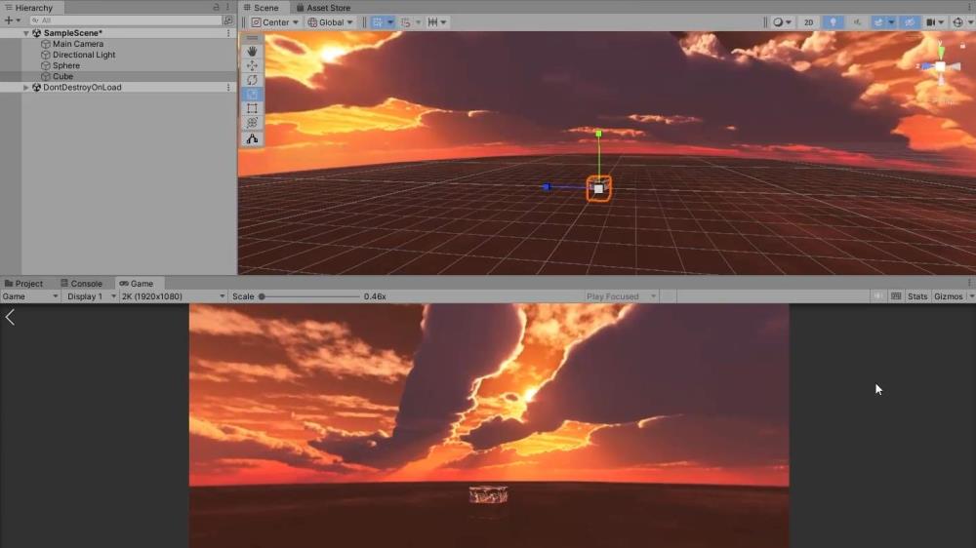Toggle 2D view mode in Scene
The image size is (976, 548).
(x=808, y=22)
